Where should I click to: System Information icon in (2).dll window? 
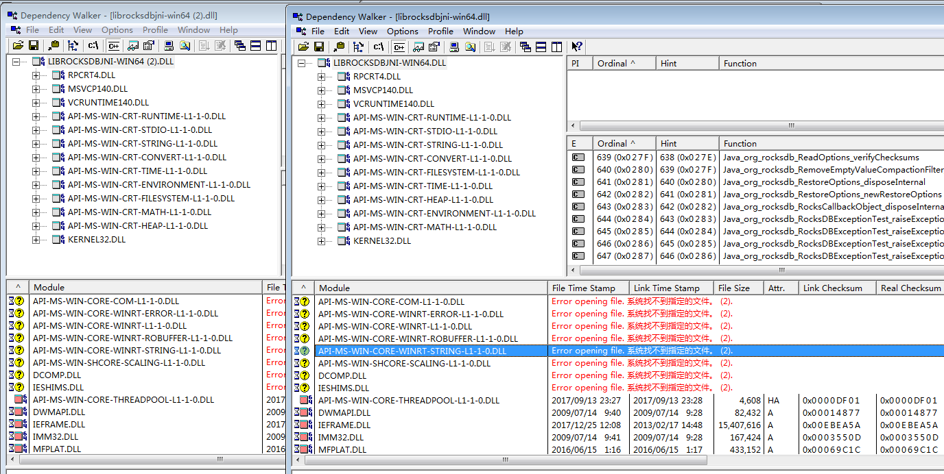click(x=169, y=45)
